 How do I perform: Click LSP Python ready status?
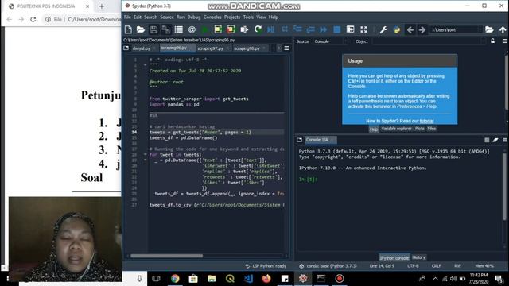point(266,266)
